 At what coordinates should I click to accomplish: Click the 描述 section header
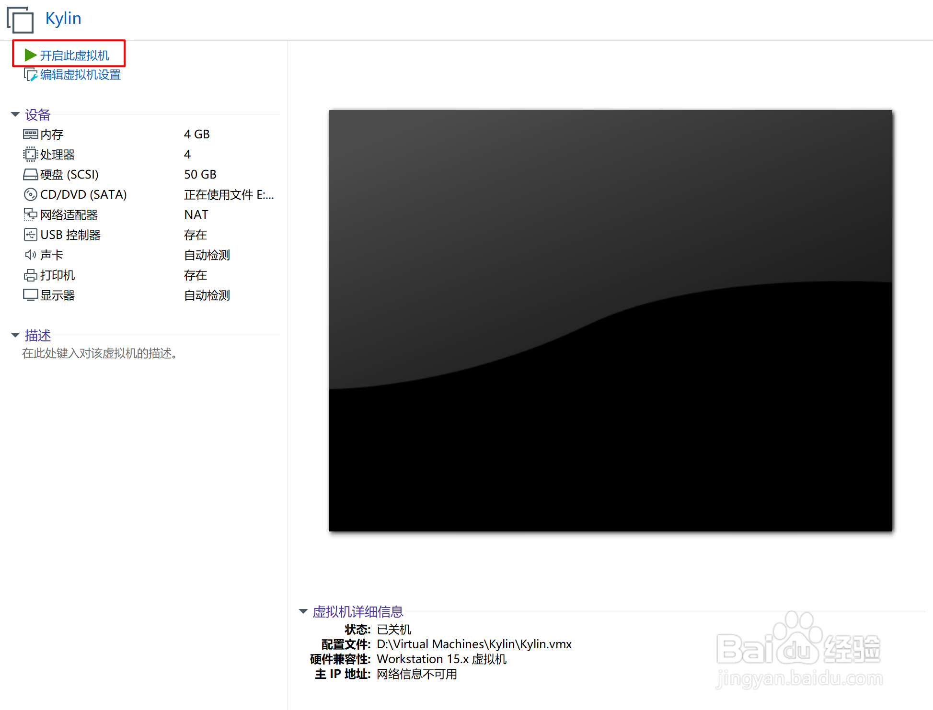(x=37, y=336)
